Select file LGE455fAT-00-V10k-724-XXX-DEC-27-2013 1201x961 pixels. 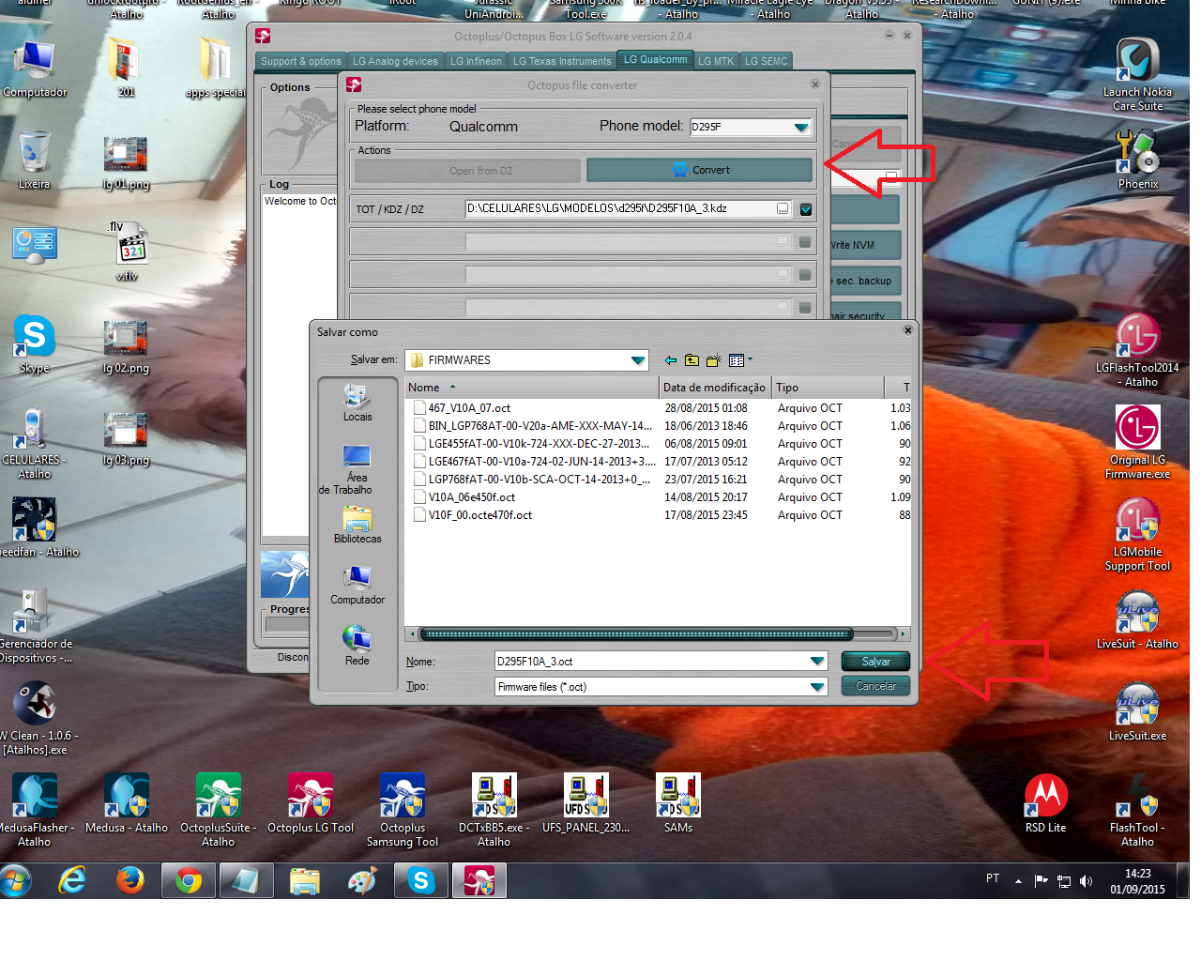click(540, 444)
